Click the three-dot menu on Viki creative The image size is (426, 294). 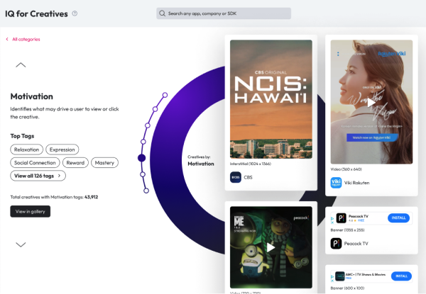pyautogui.click(x=338, y=54)
